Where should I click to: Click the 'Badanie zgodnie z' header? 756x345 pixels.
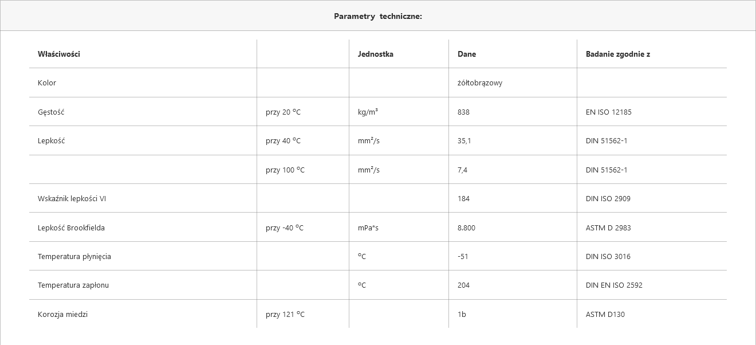pyautogui.click(x=618, y=54)
